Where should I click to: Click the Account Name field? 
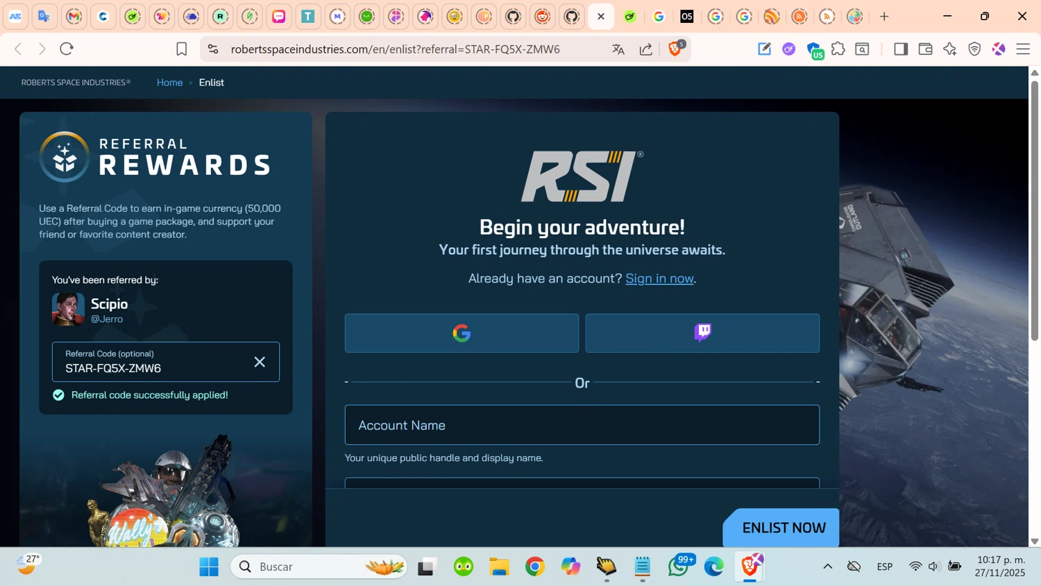(582, 425)
